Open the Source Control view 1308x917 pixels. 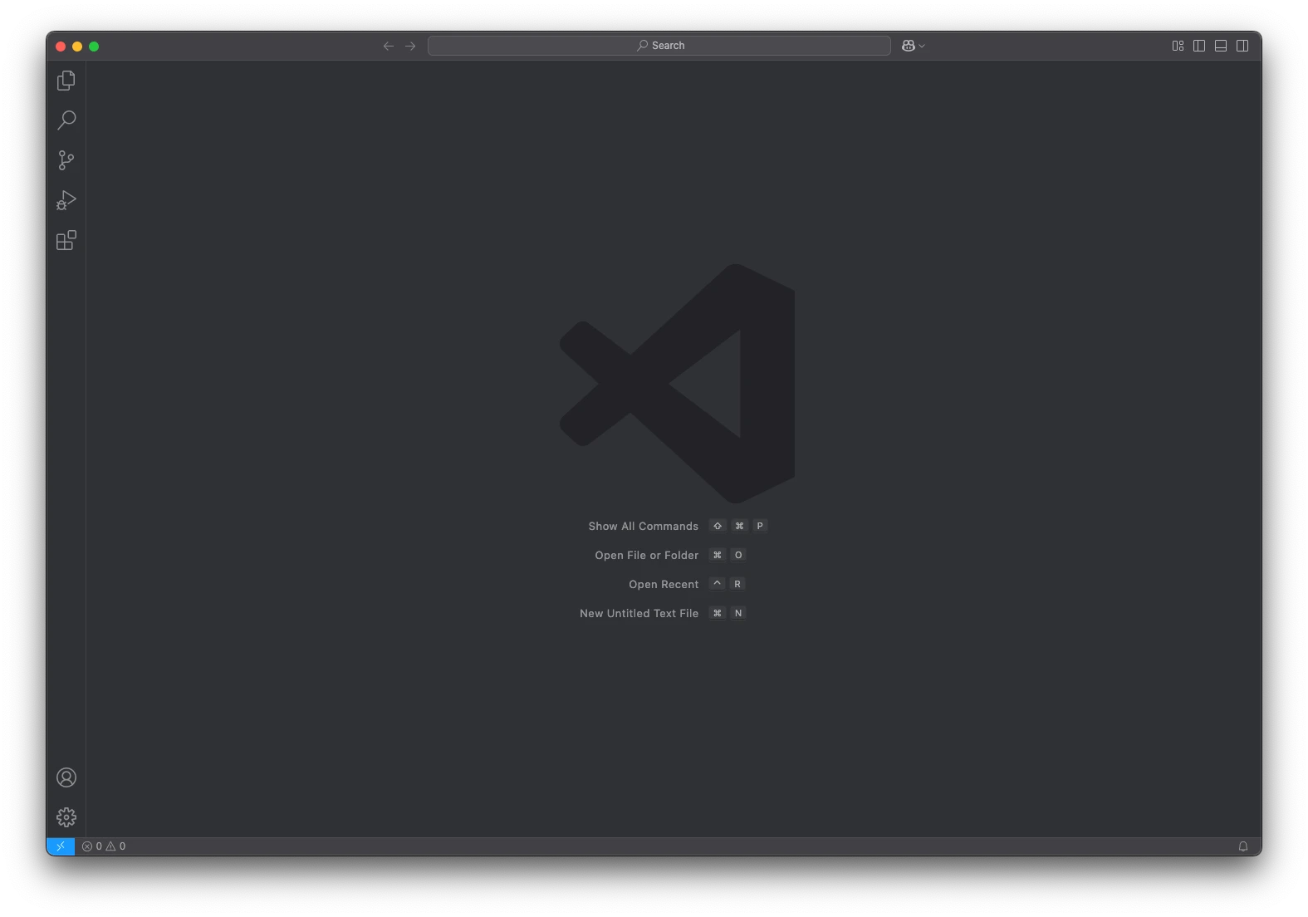click(x=66, y=160)
